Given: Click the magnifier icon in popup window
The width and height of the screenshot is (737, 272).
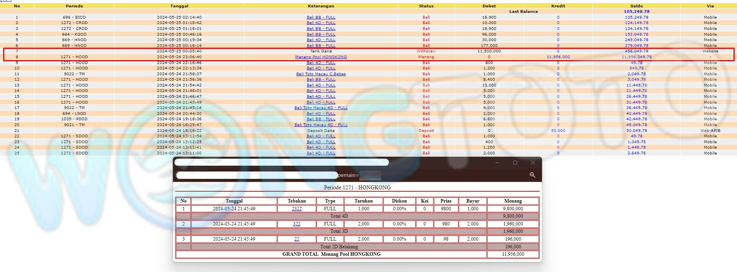Looking at the screenshot, I should pos(532,175).
